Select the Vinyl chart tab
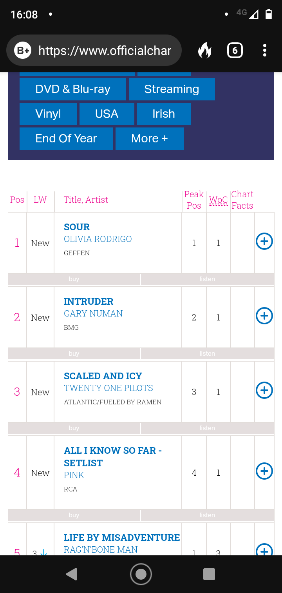 click(48, 114)
